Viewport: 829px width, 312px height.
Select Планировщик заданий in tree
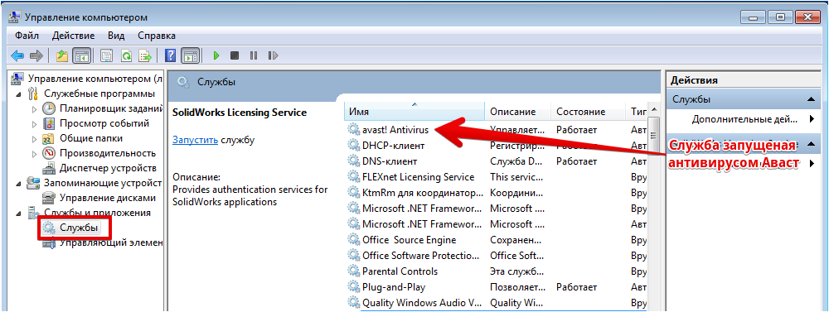(110, 108)
